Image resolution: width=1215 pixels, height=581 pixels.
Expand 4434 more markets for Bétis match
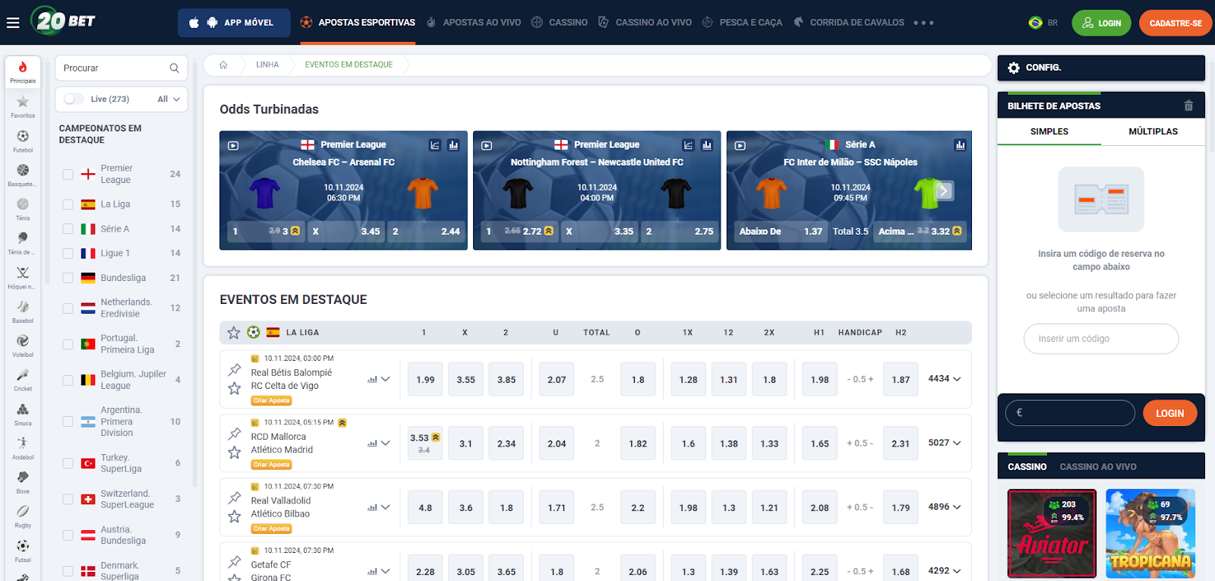pos(944,379)
